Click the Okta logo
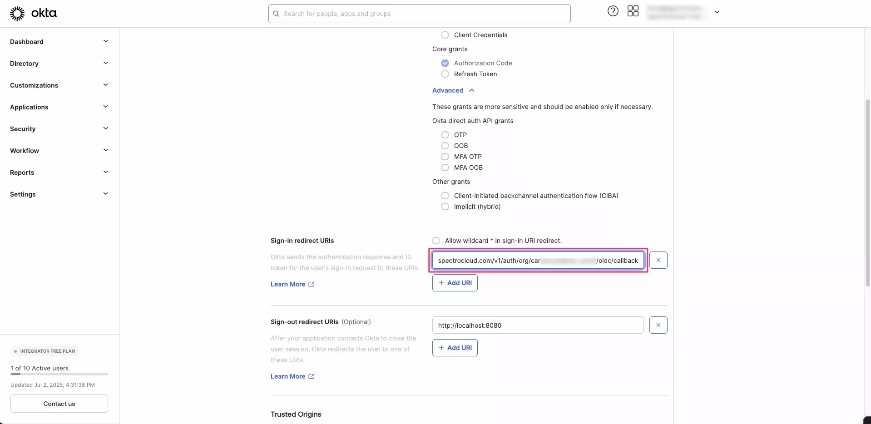Screen dimensions: 871x424 33,13
